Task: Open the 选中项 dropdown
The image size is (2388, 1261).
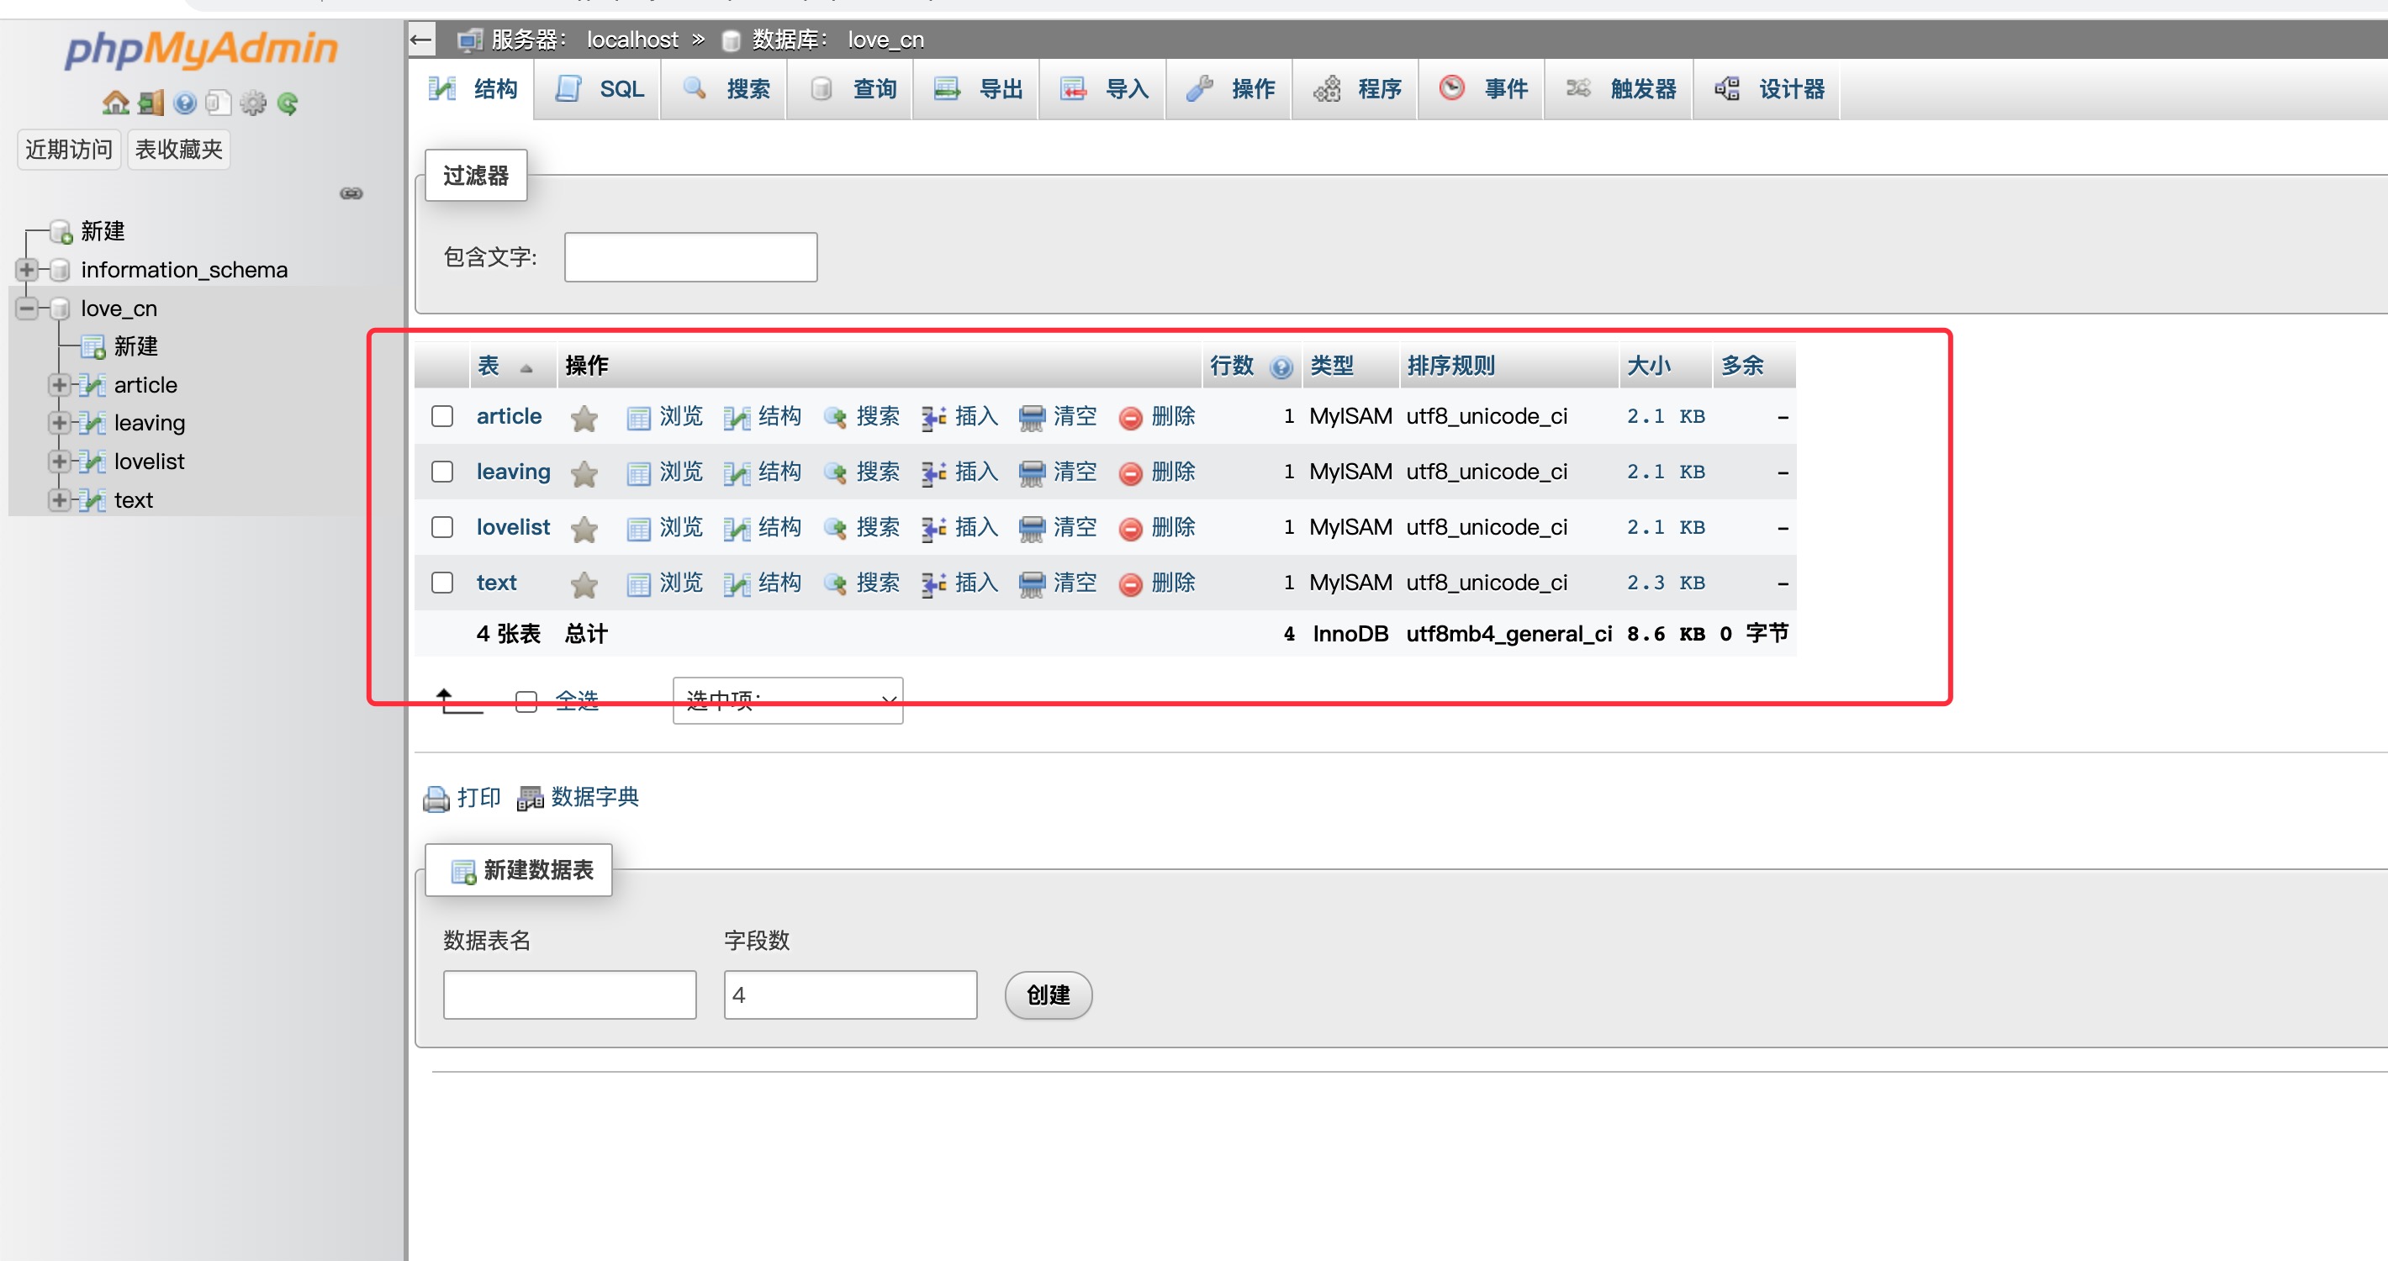Action: [x=787, y=700]
